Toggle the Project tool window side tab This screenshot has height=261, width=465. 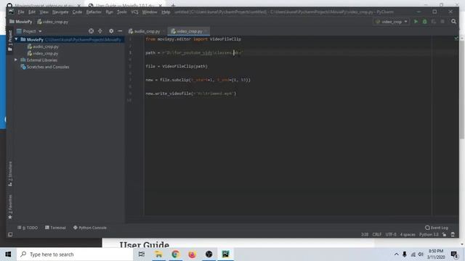pos(10,41)
